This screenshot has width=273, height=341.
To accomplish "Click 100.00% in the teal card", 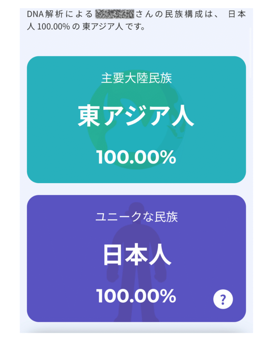I will tap(136, 157).
